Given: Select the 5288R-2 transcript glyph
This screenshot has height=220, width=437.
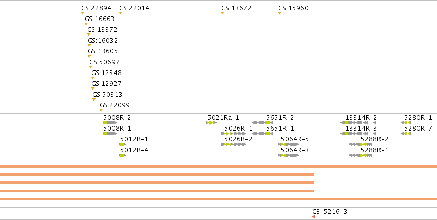Looking at the screenshot, I should click(x=360, y=144).
